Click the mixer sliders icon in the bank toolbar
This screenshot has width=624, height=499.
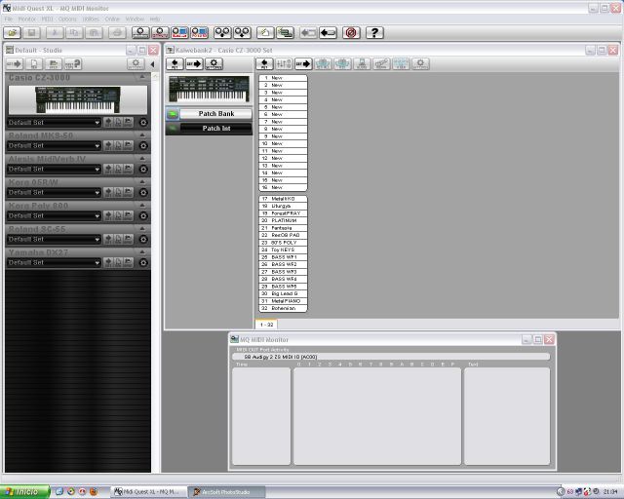pos(284,63)
